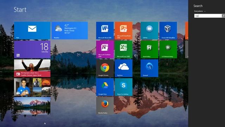Open the Weather tile for Washington D.C.

pyautogui.click(x=70, y=31)
